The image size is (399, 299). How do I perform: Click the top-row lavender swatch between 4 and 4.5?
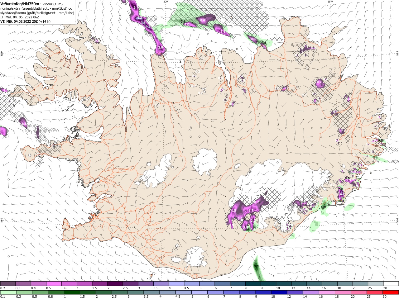tap(176, 283)
